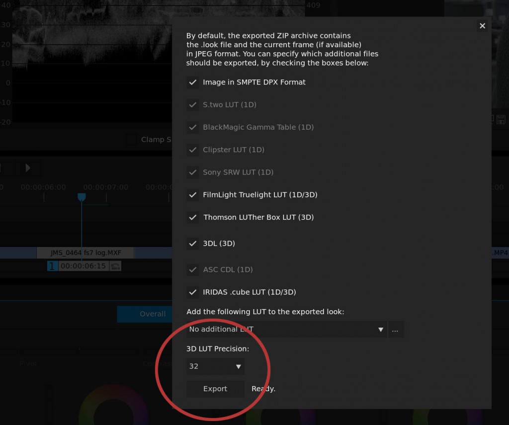
Task: Click the Export button
Action: (215, 389)
